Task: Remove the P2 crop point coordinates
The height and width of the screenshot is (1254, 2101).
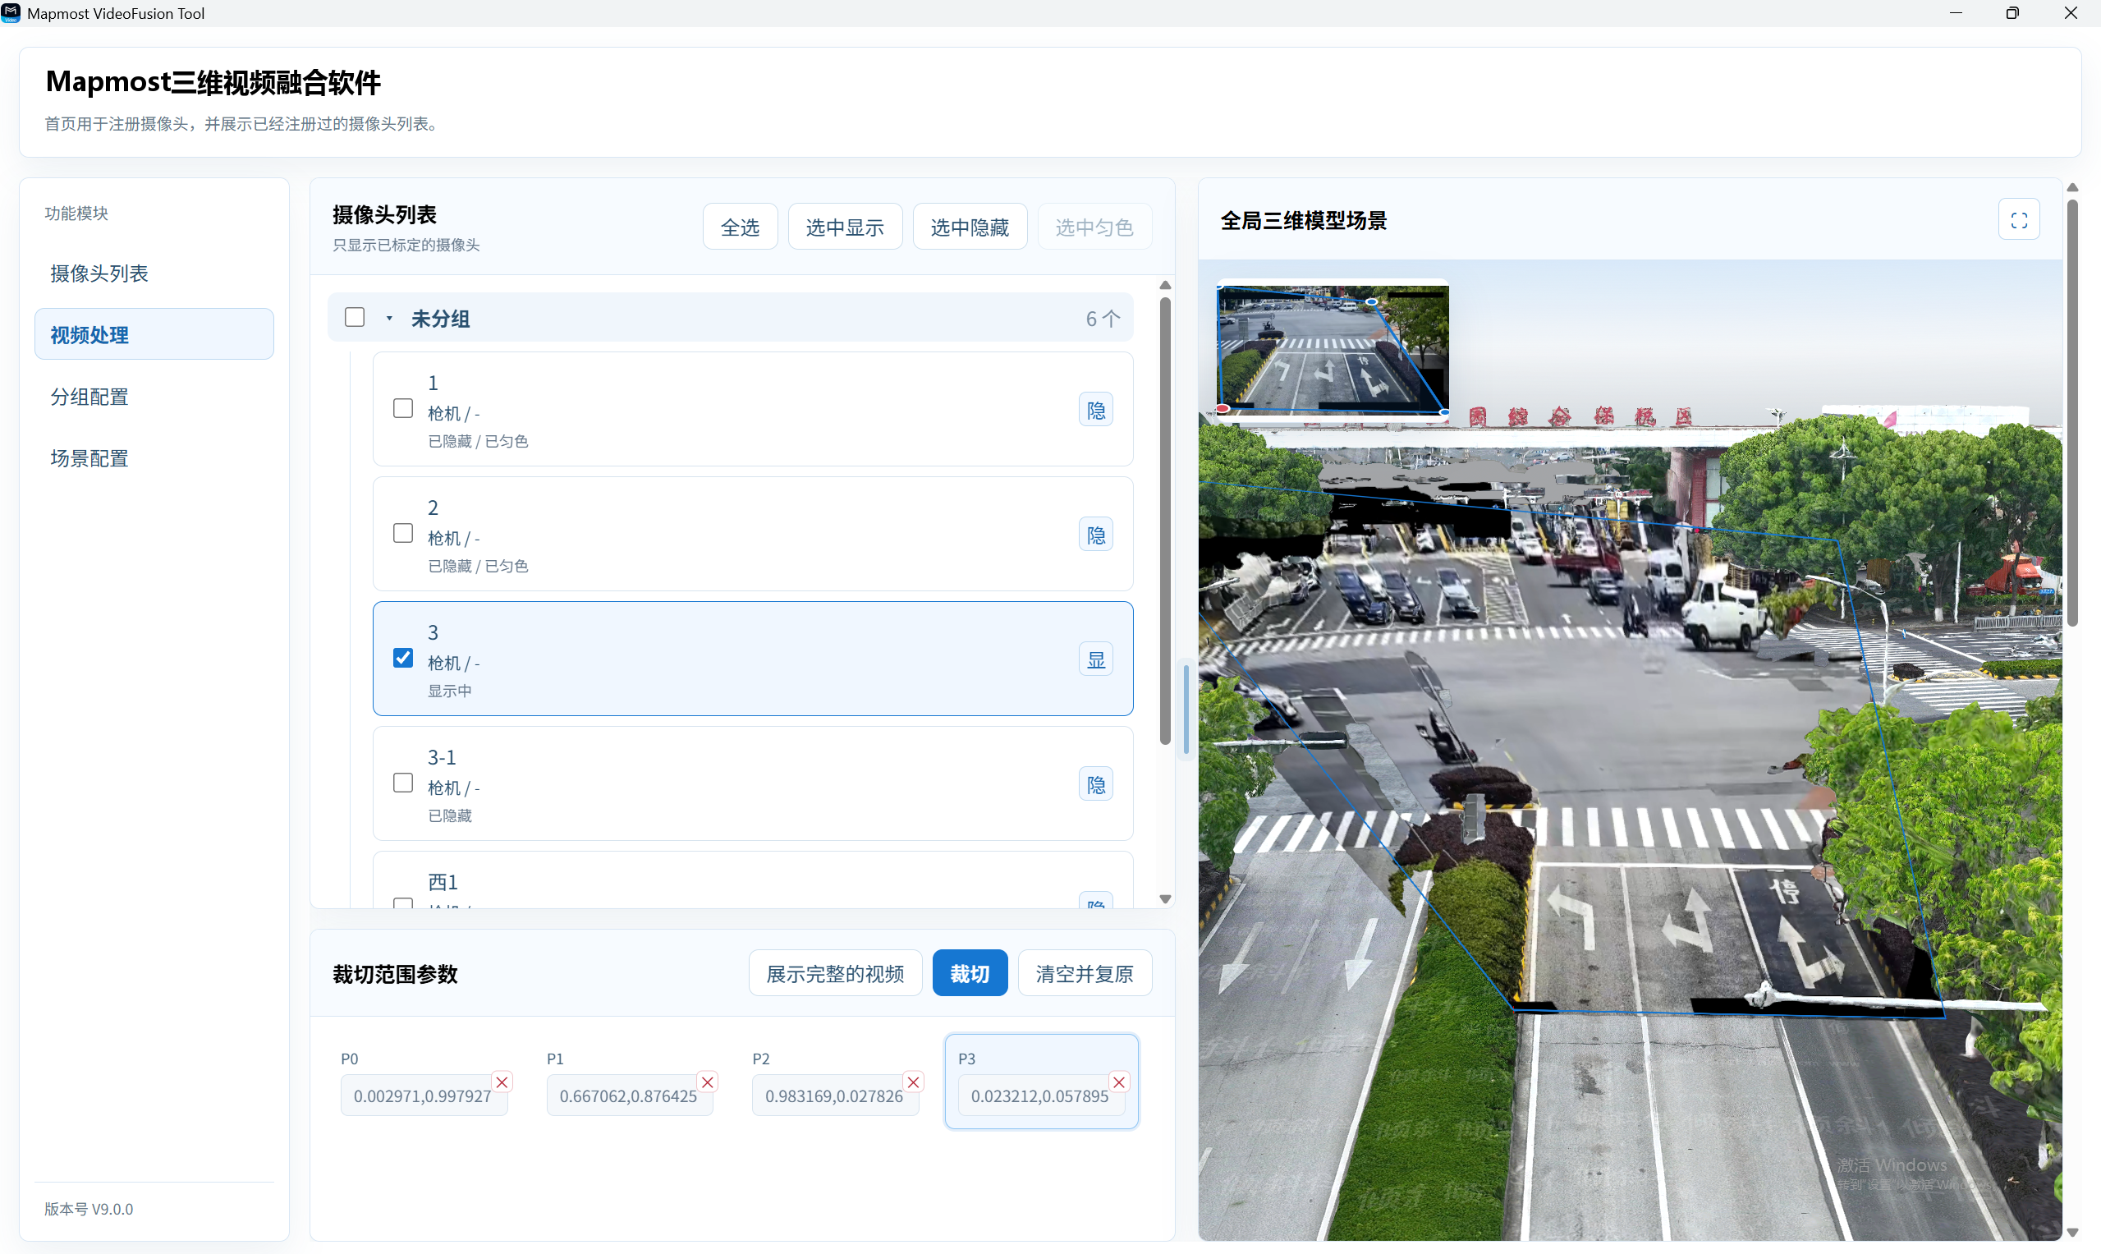Action: click(x=913, y=1082)
